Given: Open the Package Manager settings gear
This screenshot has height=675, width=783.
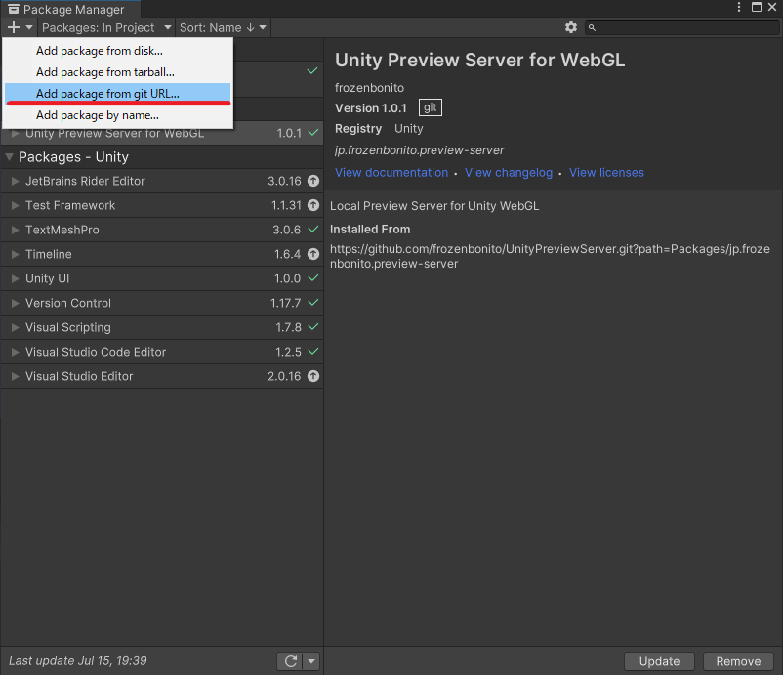Looking at the screenshot, I should coord(571,27).
